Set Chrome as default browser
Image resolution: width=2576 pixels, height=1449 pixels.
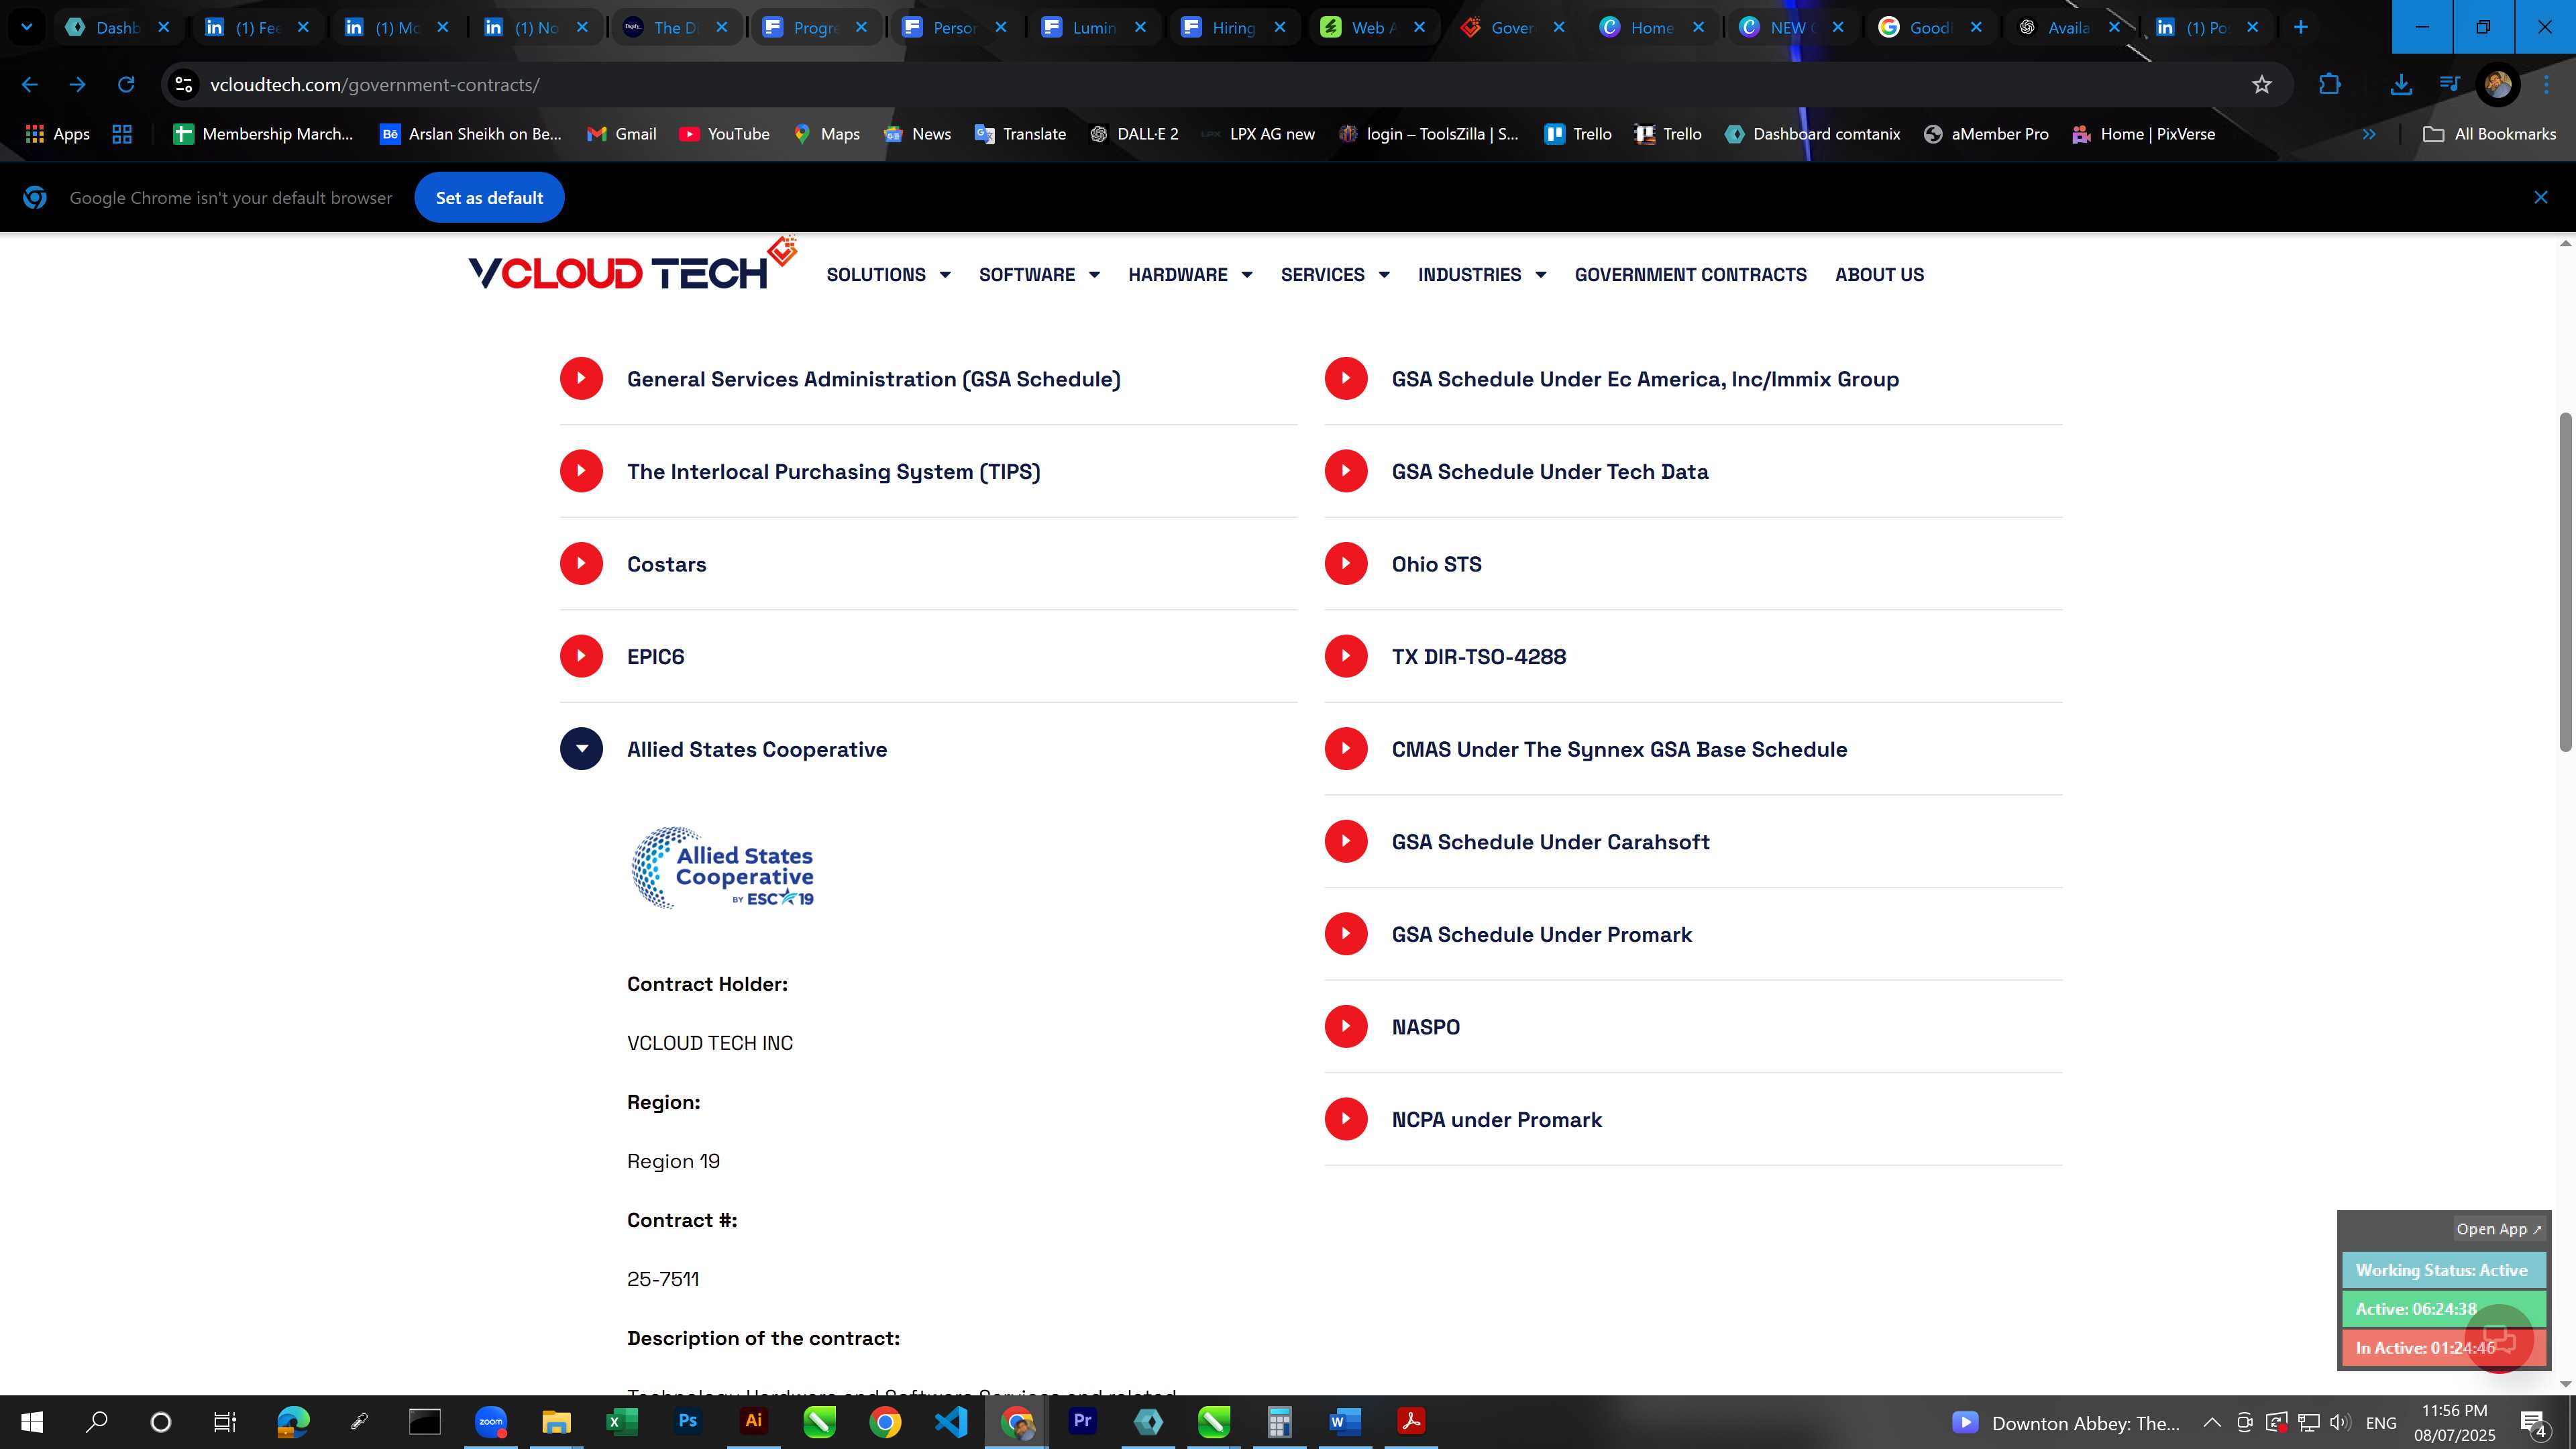tap(489, 198)
